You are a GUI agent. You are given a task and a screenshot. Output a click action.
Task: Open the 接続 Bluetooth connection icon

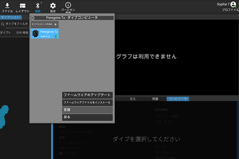pos(37,6)
